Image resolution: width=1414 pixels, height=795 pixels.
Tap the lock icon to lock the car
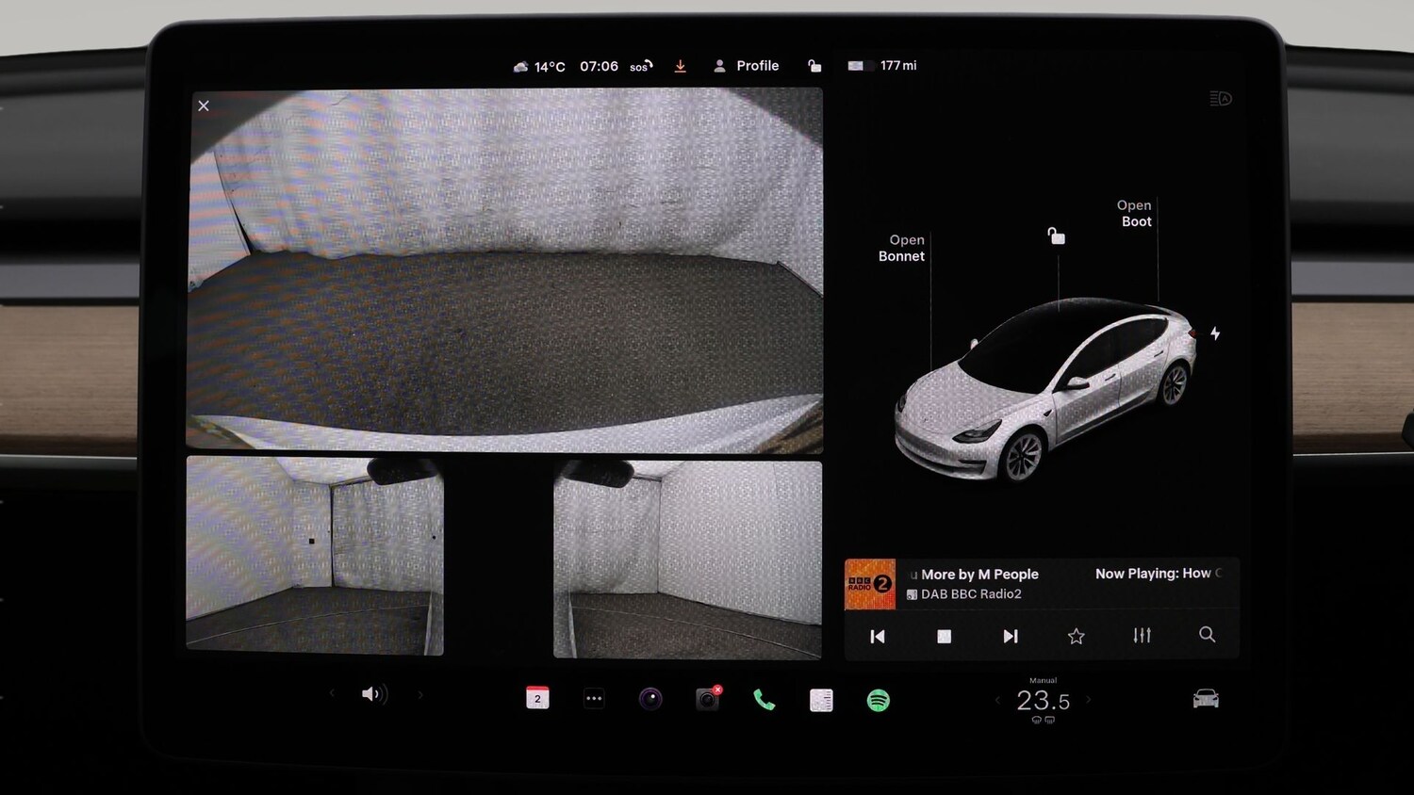pos(814,65)
